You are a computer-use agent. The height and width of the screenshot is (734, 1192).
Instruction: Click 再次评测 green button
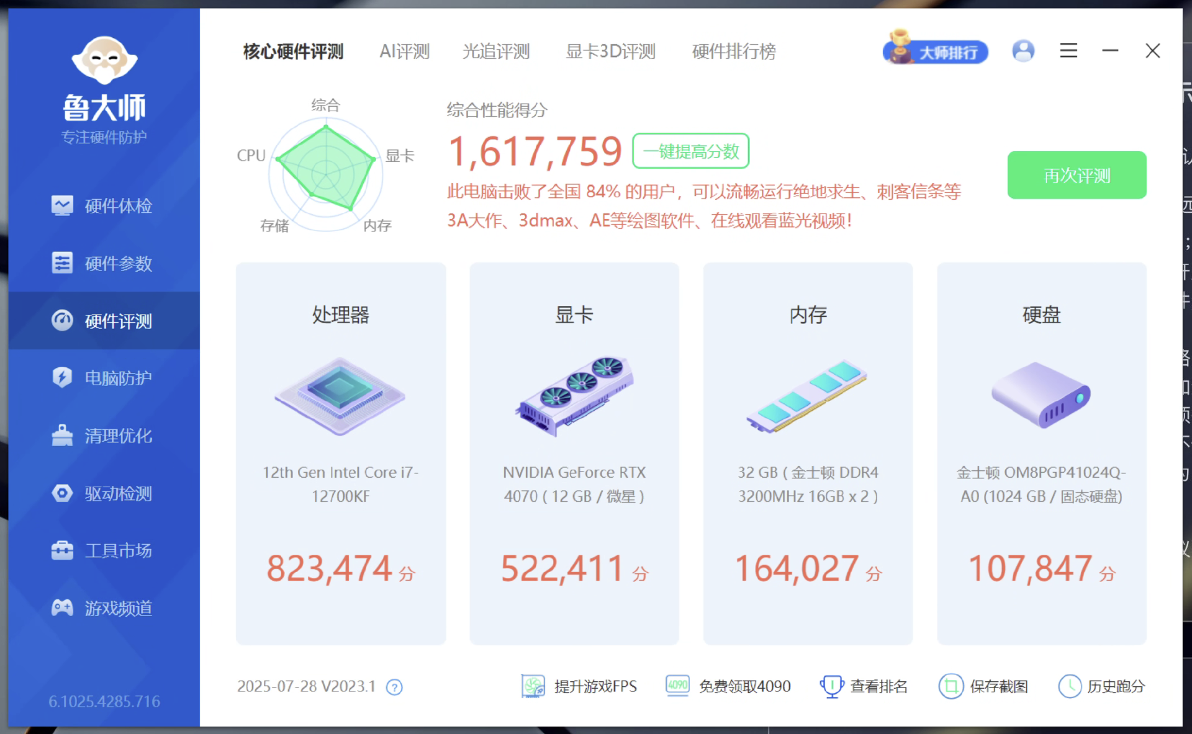[x=1077, y=176]
